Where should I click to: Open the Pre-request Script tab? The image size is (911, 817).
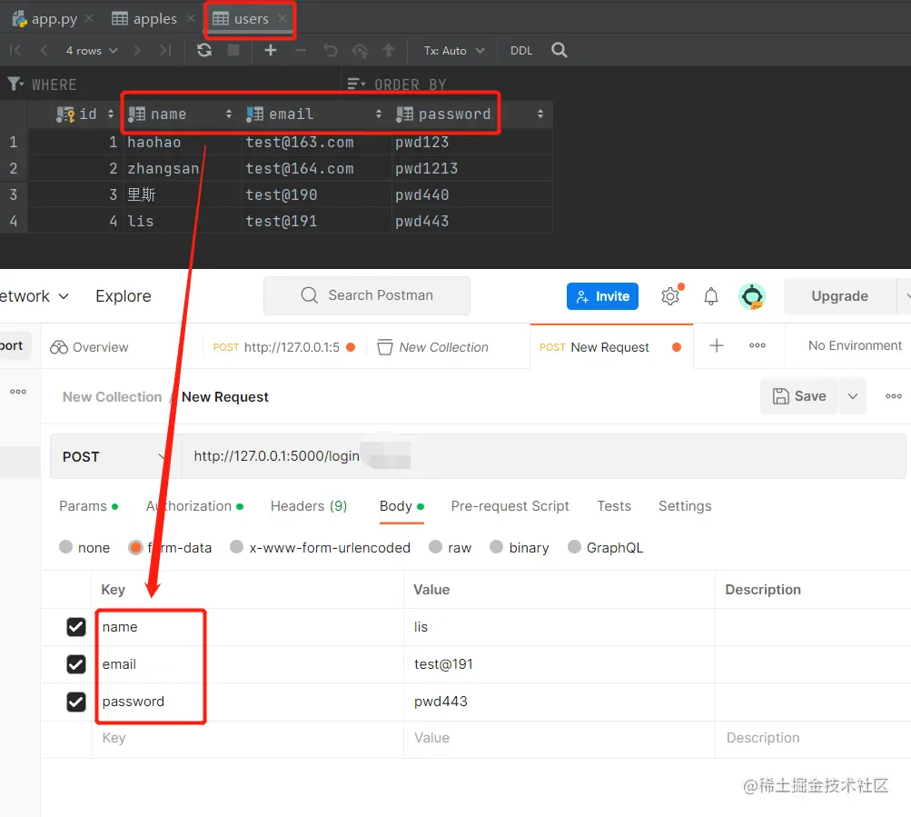(510, 506)
